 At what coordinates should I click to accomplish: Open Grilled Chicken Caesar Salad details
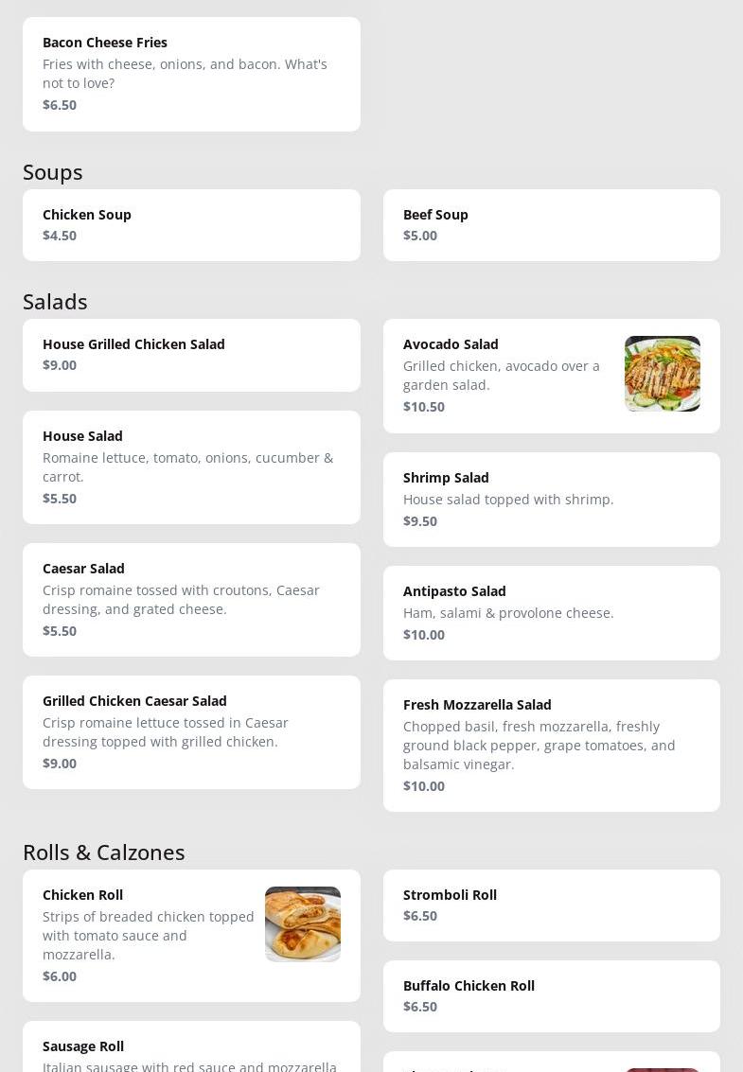pos(191,732)
